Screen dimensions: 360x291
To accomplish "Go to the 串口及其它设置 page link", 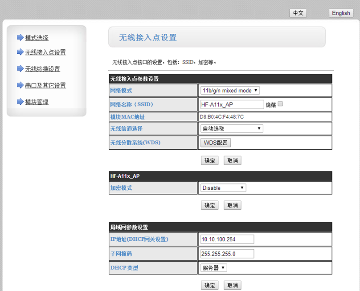I will point(45,85).
